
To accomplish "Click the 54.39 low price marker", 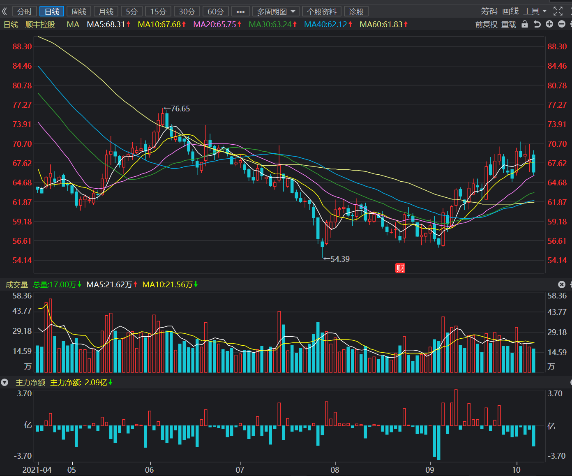I will [x=336, y=259].
